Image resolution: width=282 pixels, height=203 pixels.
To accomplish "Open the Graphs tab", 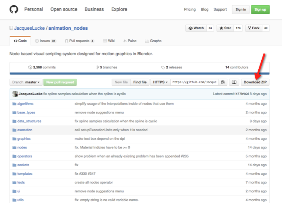I will coord(153,41).
